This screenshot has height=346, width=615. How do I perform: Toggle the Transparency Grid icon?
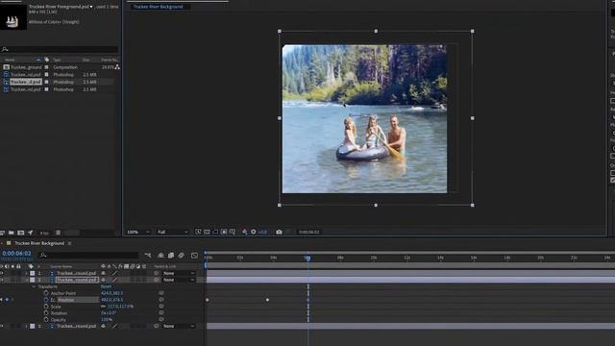(224, 232)
